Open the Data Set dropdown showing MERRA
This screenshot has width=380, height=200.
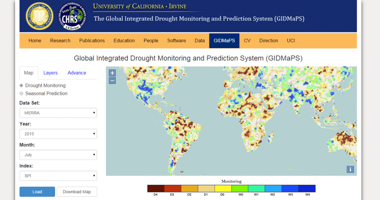[58, 113]
